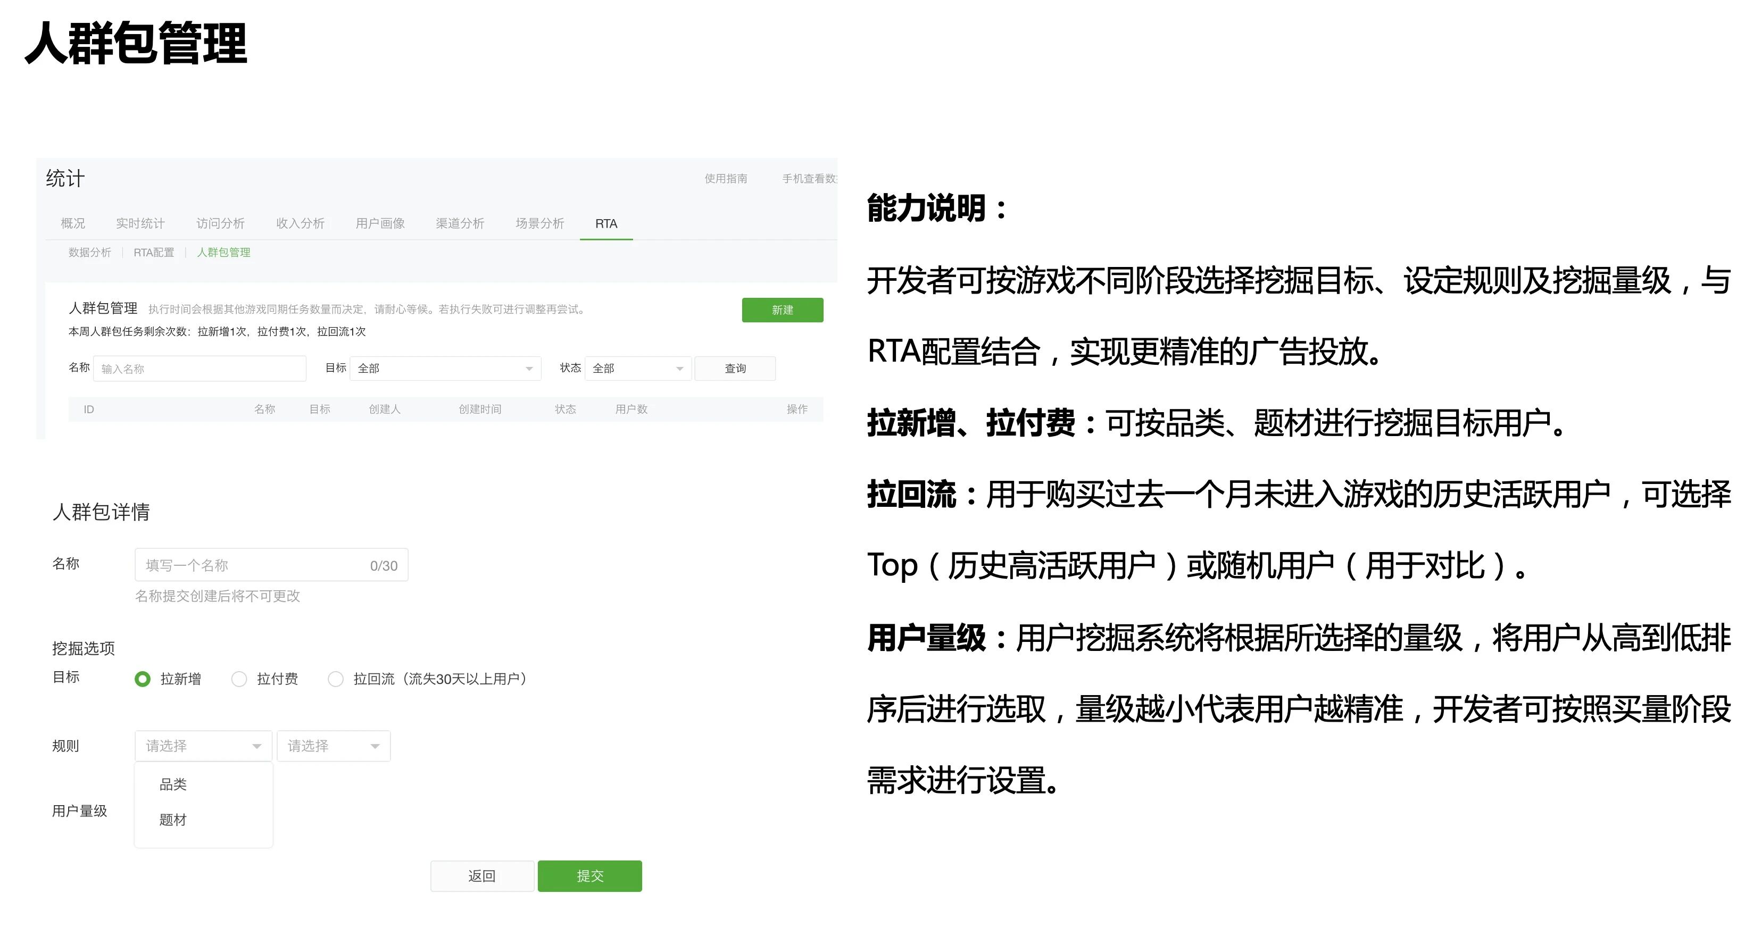This screenshot has width=1745, height=936.
Task: Choose 题材 from the rule list
Action: tap(173, 820)
